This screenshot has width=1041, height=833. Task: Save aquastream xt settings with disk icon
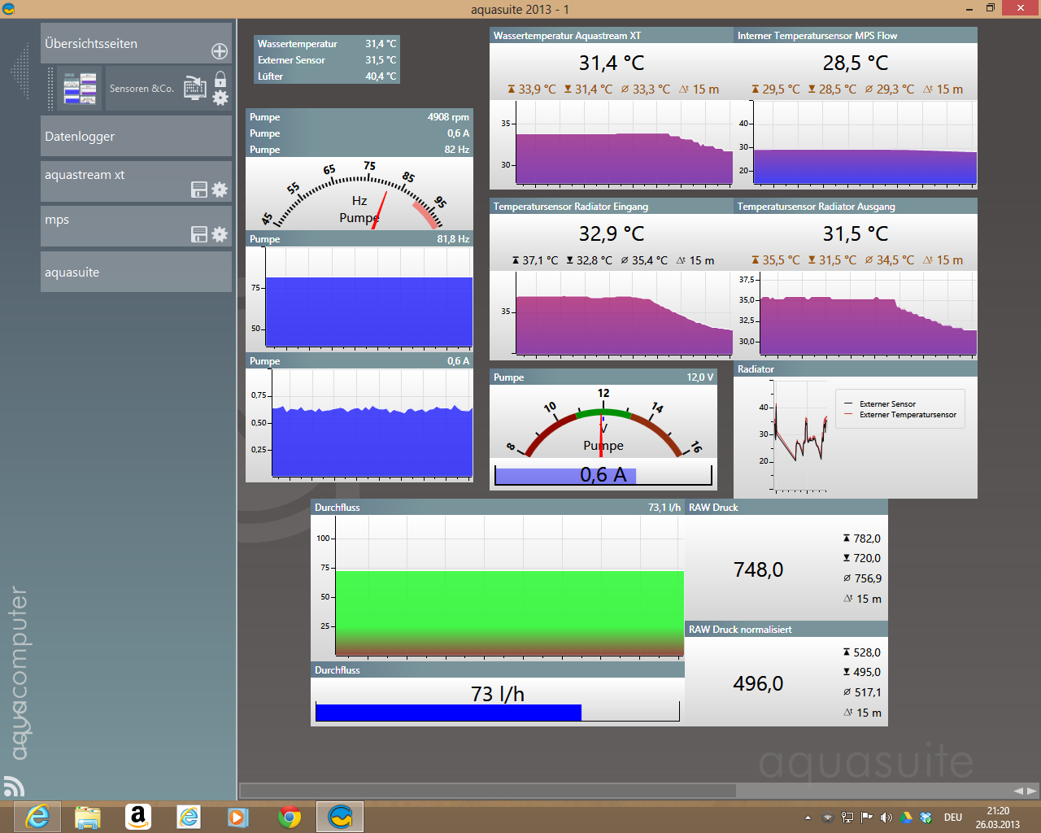pos(198,190)
